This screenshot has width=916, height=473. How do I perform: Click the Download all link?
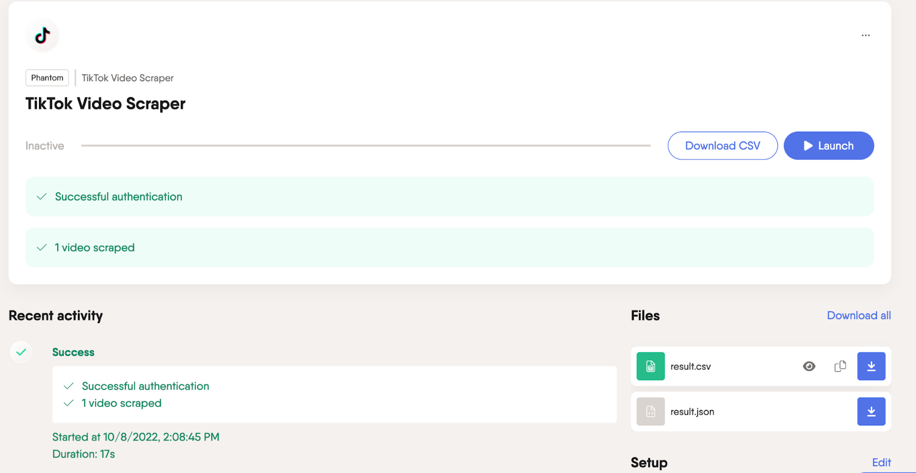(859, 316)
